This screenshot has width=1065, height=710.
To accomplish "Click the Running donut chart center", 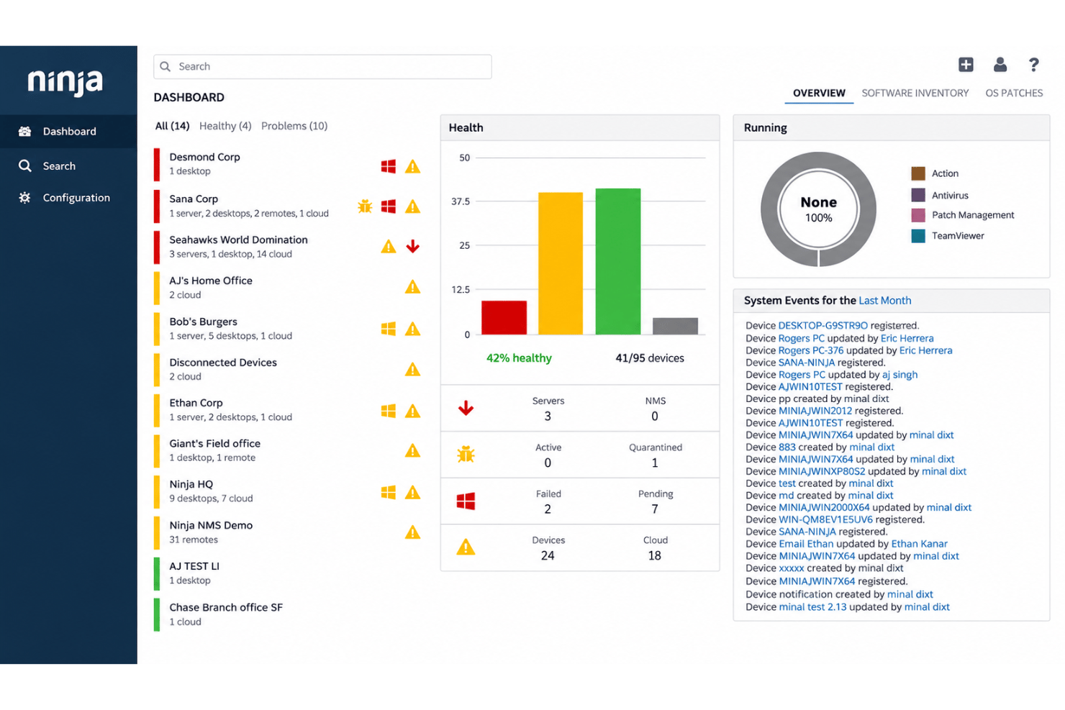I will [x=819, y=209].
